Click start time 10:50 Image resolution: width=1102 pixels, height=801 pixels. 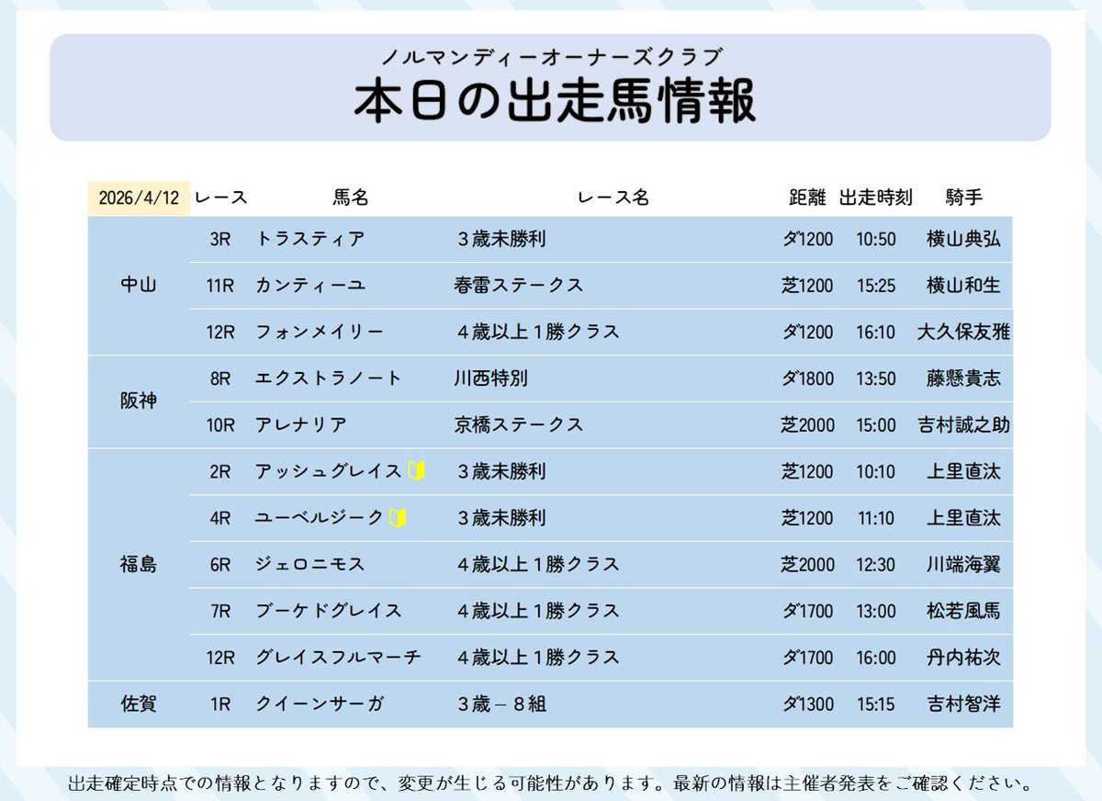(x=876, y=239)
